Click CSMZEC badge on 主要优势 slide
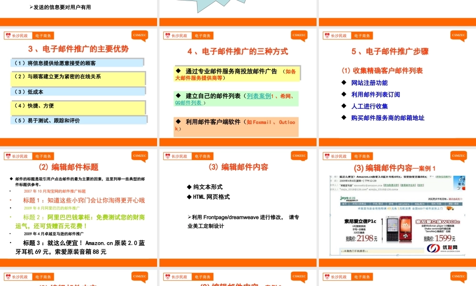 click(140, 35)
